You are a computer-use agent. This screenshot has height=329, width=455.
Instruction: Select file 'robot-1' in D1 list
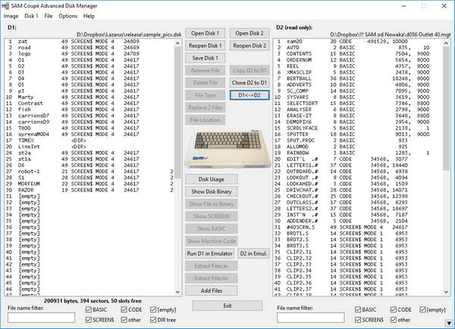tap(89, 172)
